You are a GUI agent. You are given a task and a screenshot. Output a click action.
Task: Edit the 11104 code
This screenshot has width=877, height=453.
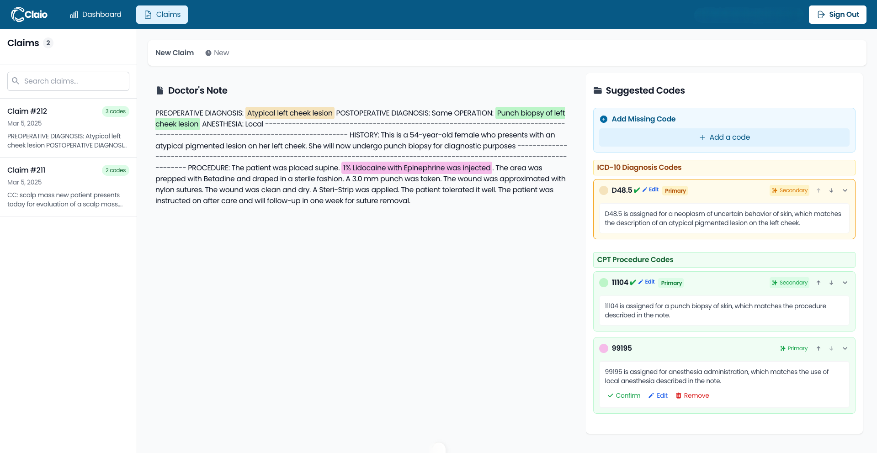(647, 282)
